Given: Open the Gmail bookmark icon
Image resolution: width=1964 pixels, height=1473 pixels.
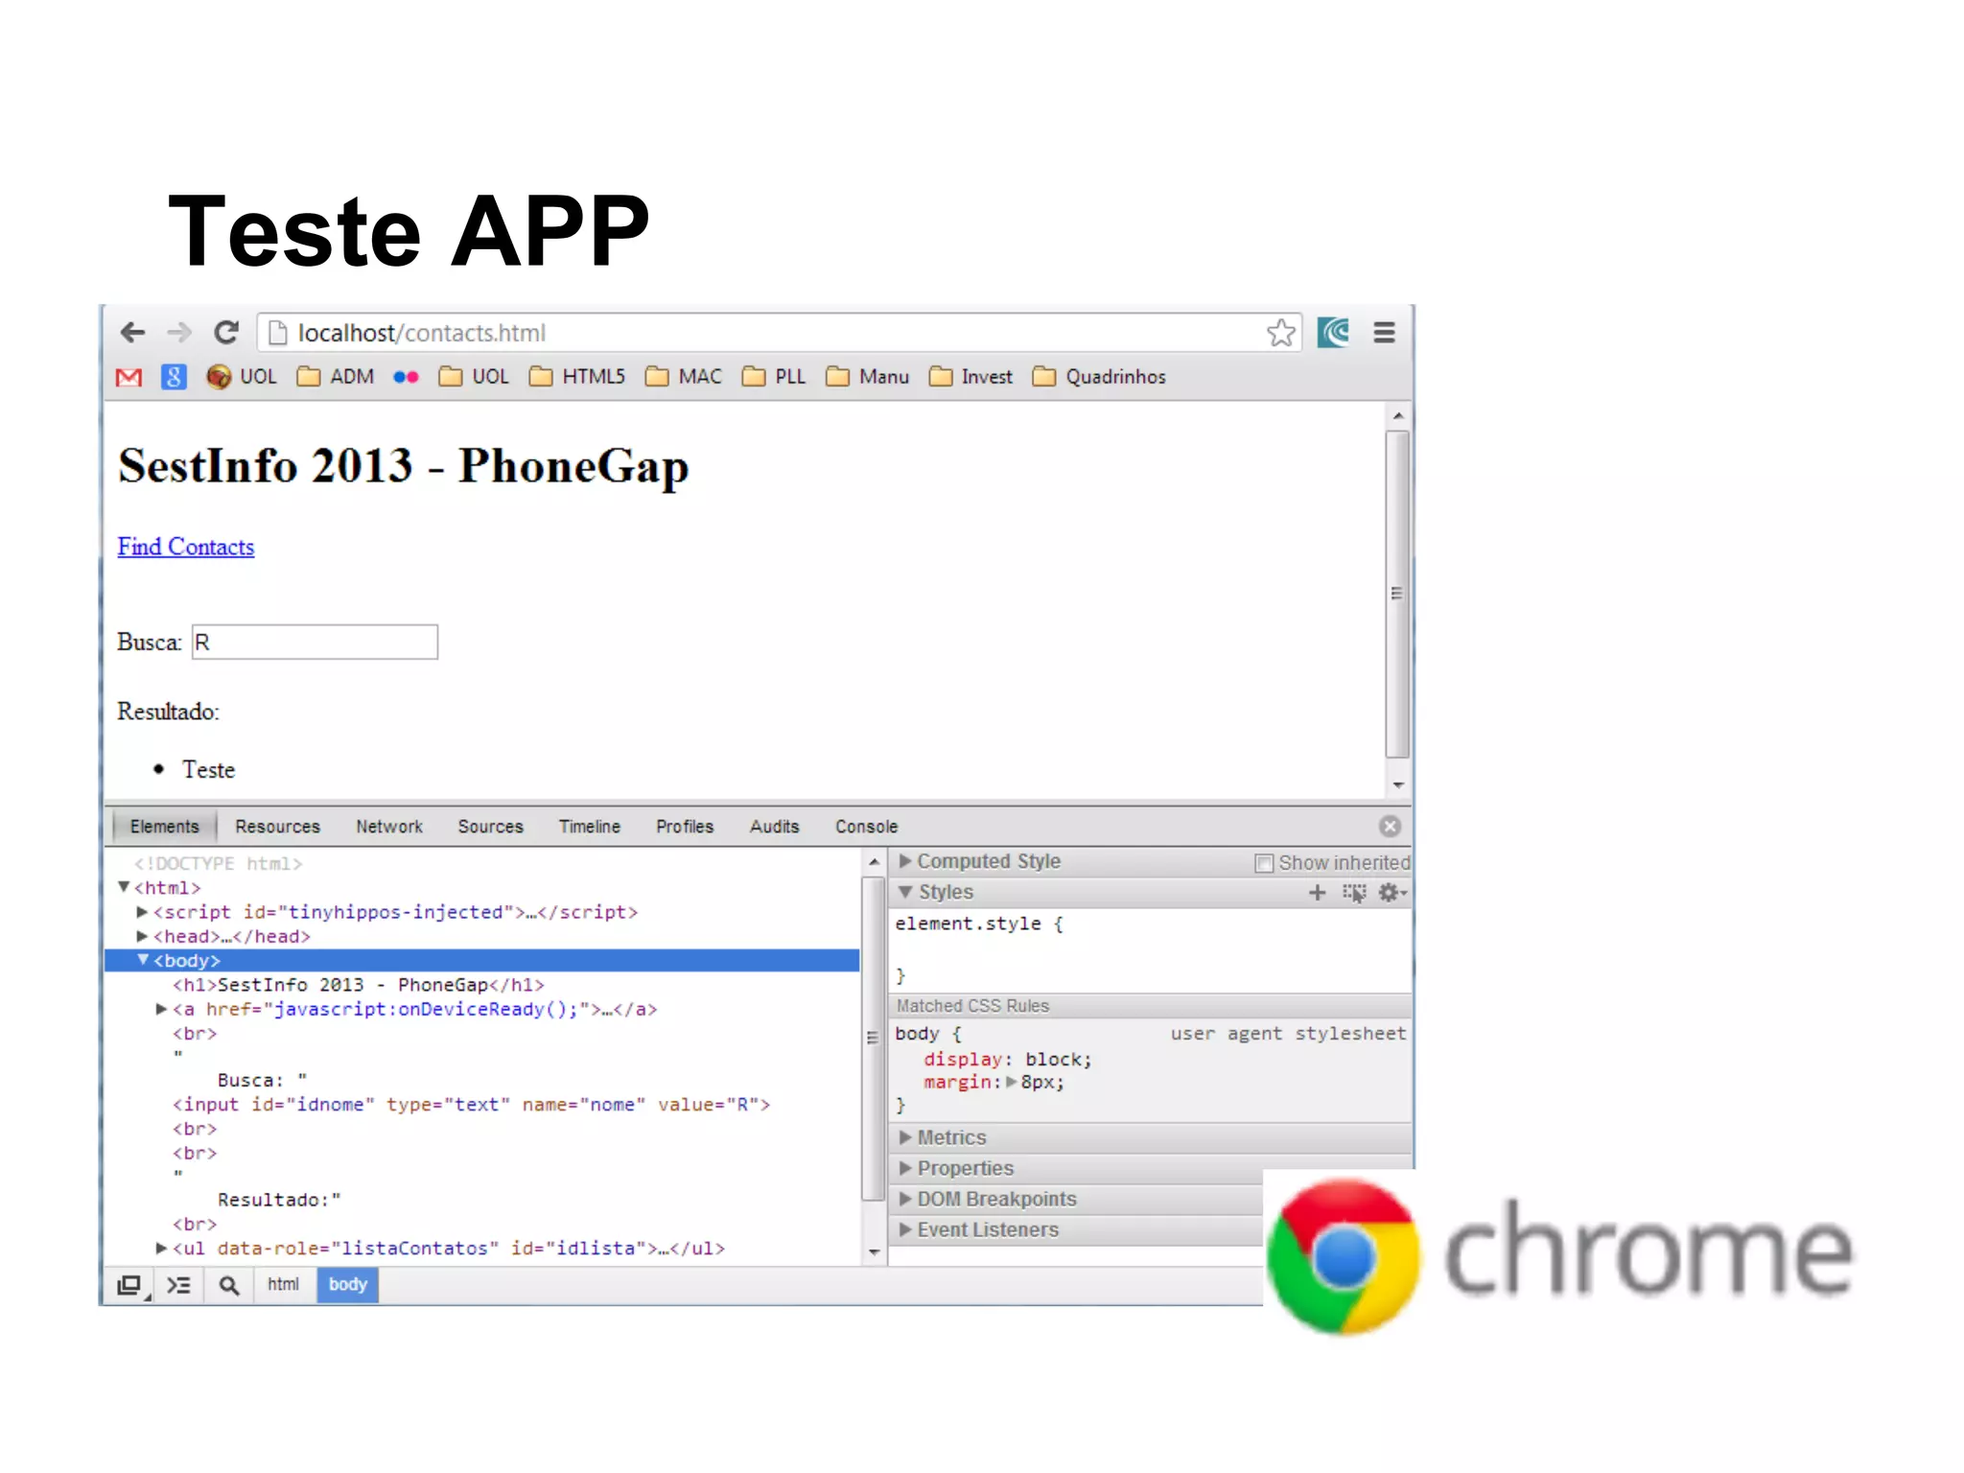Looking at the screenshot, I should click(129, 377).
